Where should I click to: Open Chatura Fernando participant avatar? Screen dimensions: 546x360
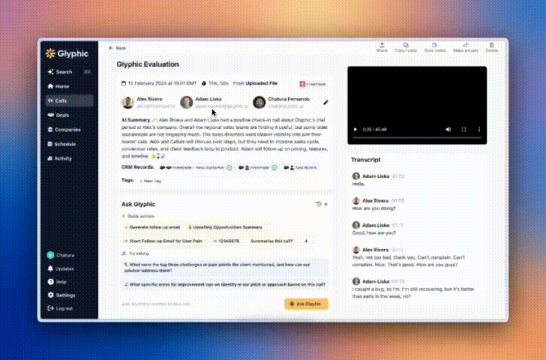coord(259,102)
